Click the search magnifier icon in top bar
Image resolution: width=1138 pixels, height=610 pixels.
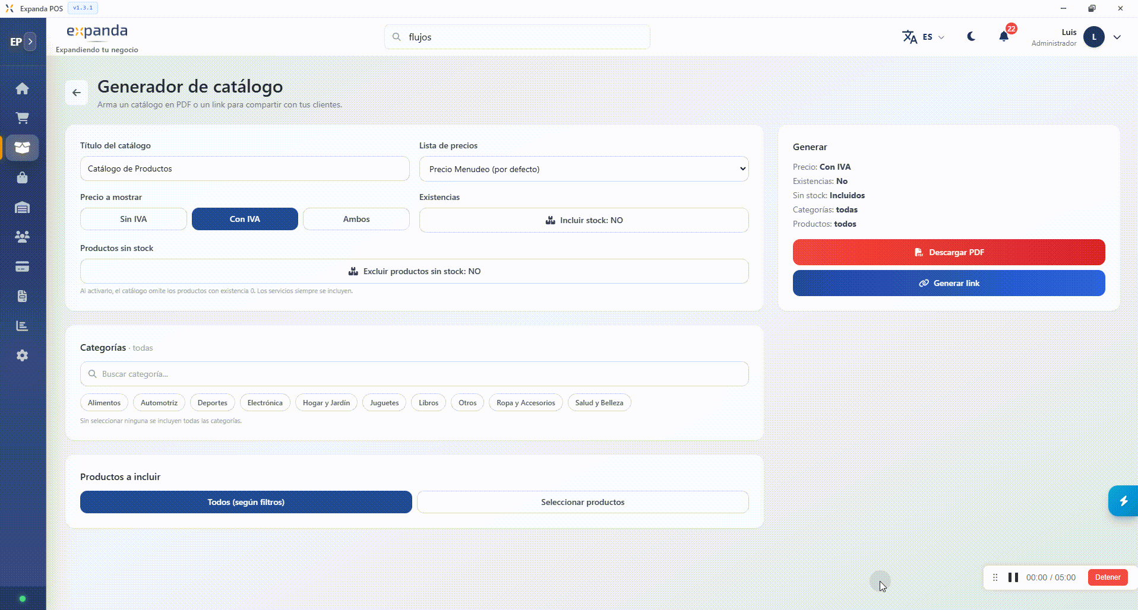[x=396, y=37]
